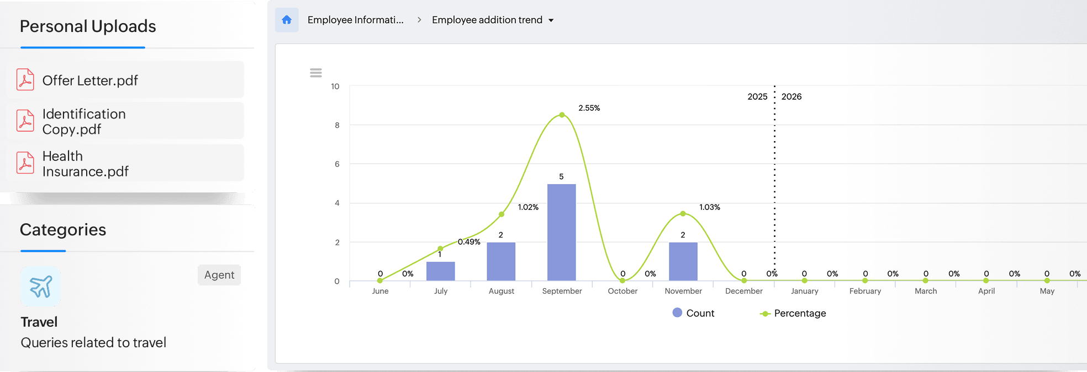Click the 'October' axis label

click(622, 291)
